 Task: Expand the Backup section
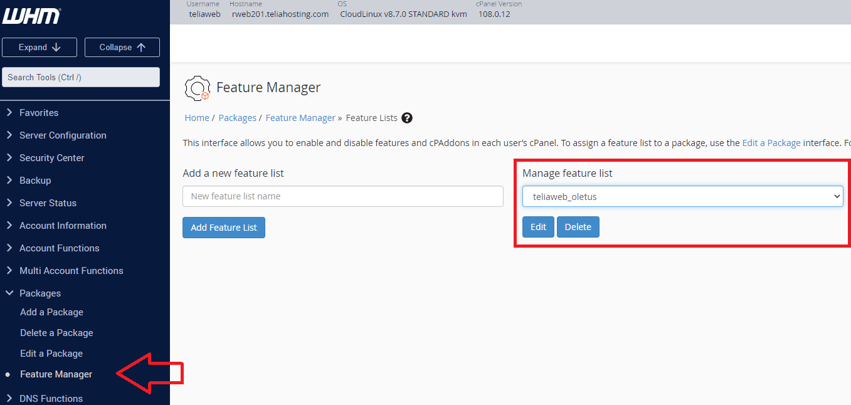click(35, 181)
